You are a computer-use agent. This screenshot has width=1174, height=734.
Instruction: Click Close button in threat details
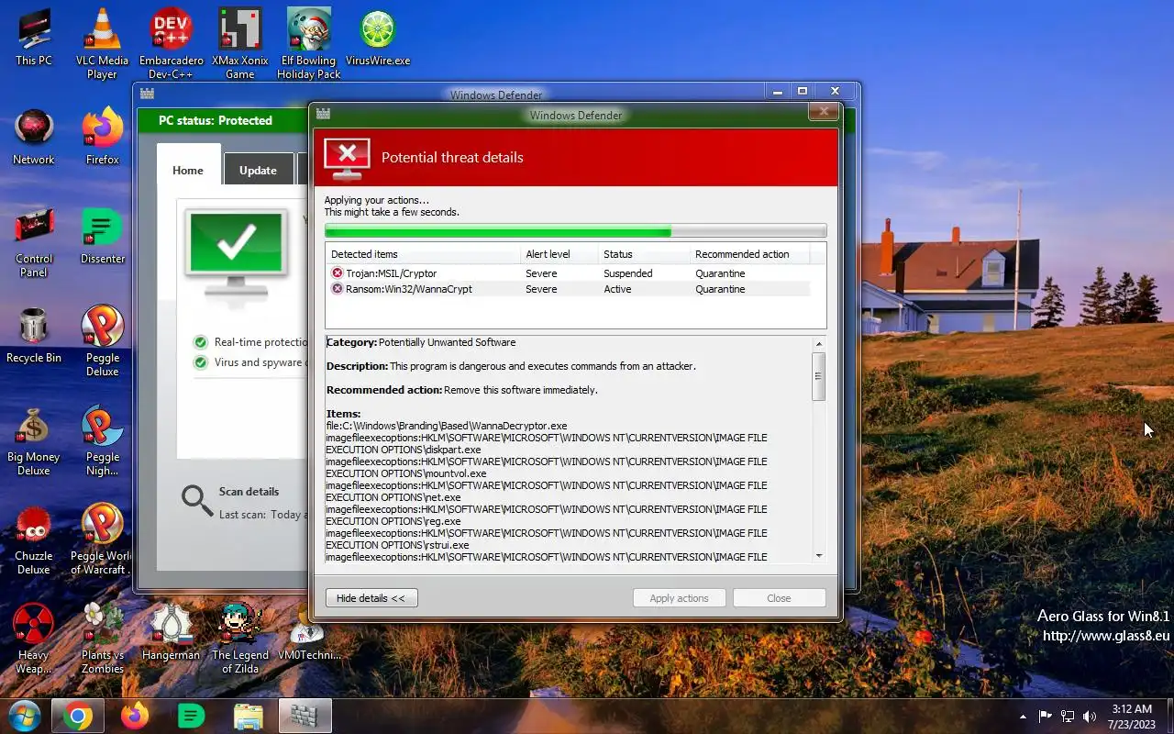click(779, 598)
